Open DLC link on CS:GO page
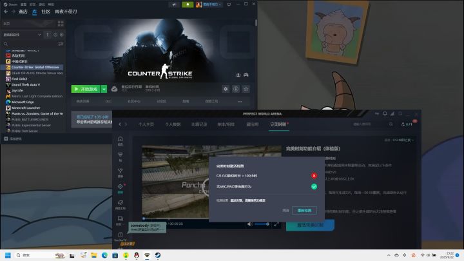The image size is (464, 261). coord(108,102)
